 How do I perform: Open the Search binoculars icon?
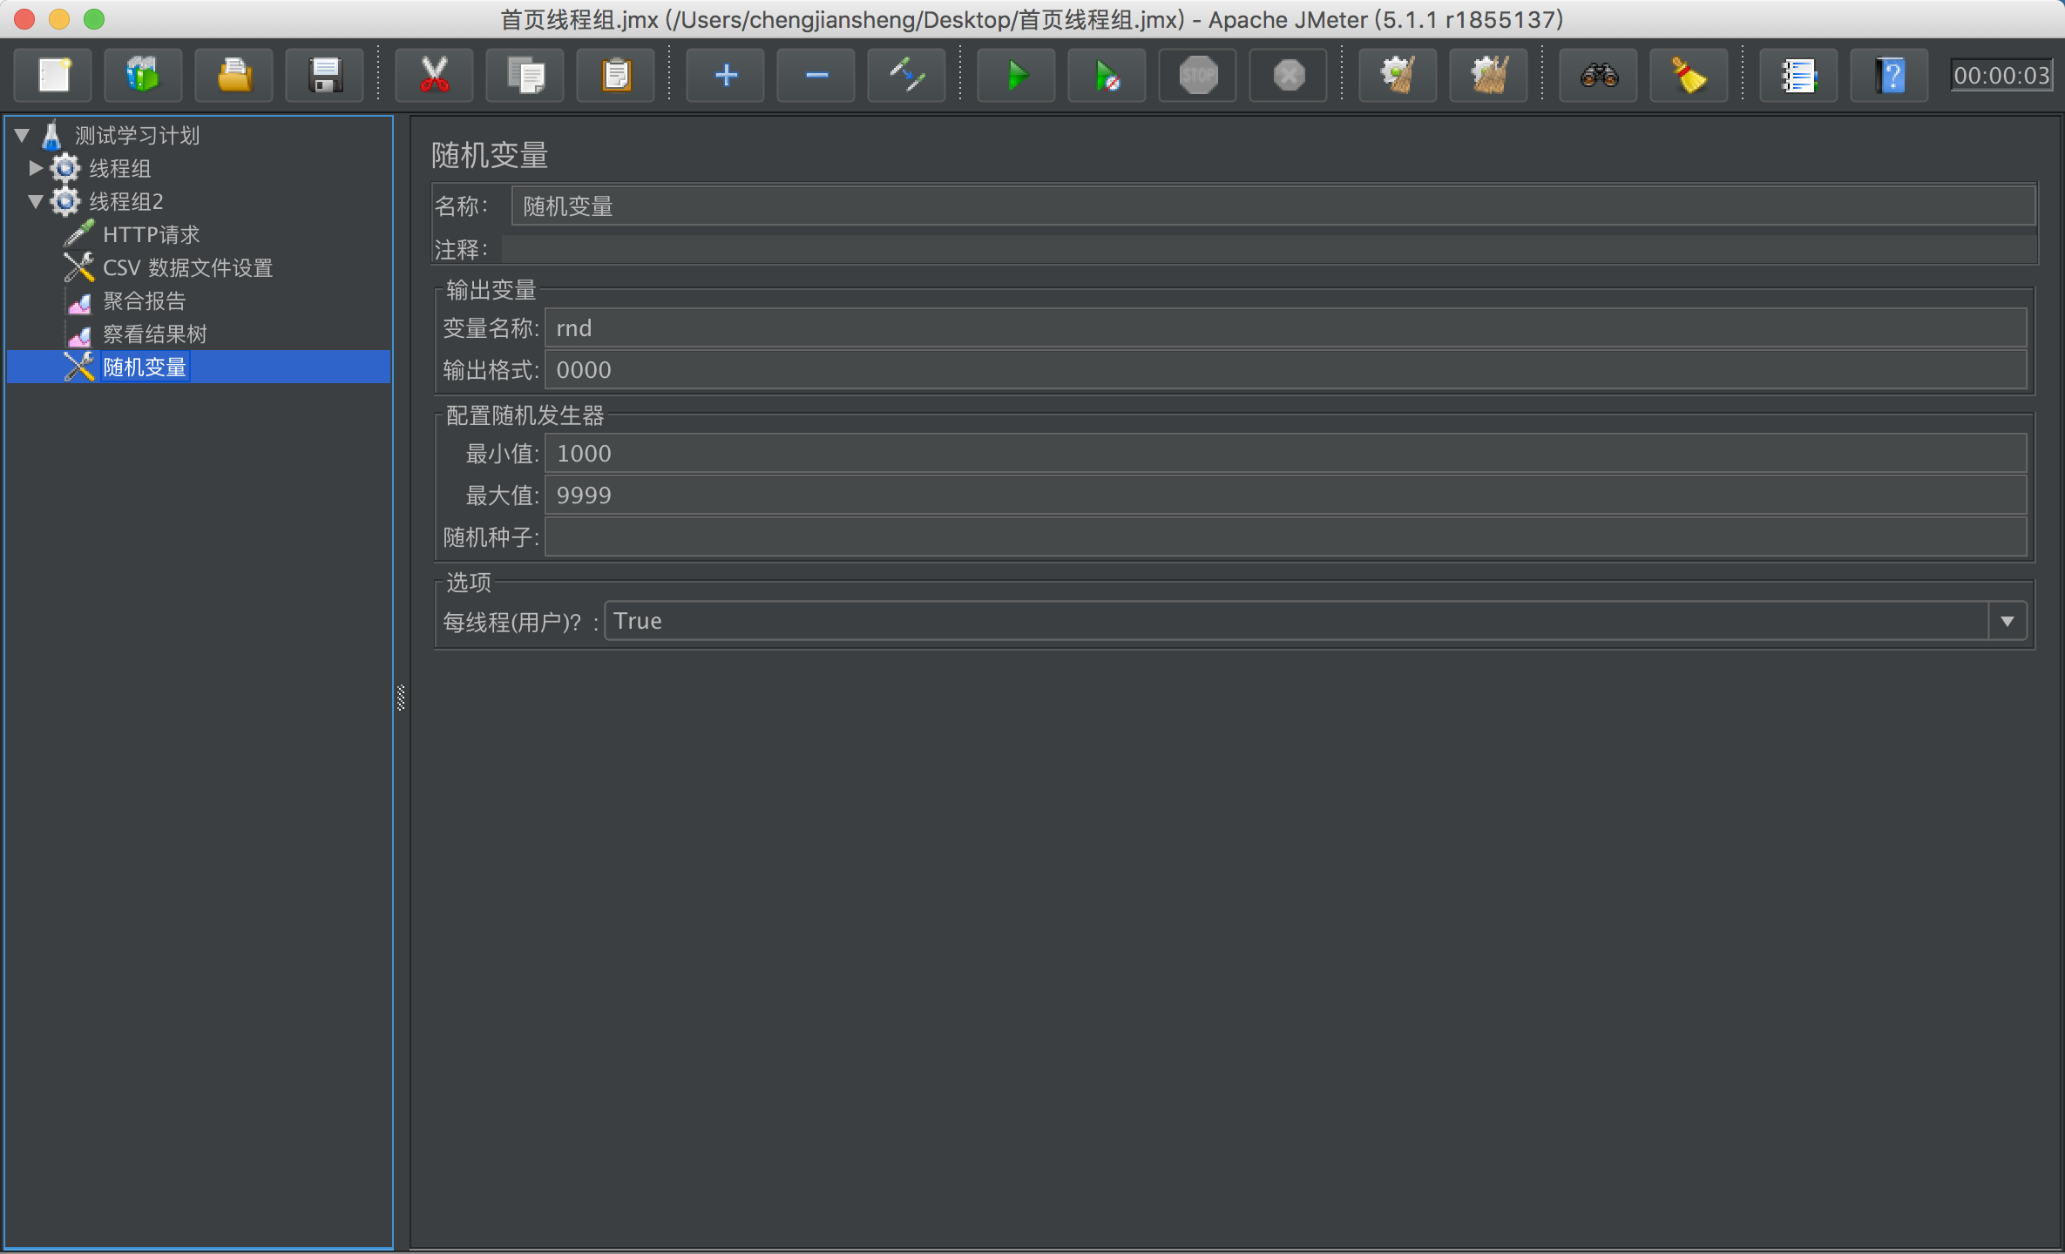pyautogui.click(x=1599, y=76)
